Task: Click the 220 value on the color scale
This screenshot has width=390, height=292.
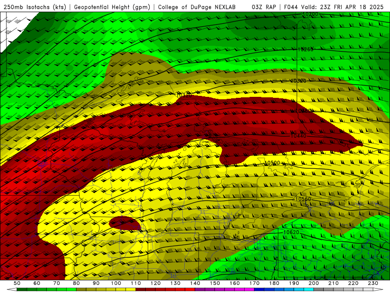Action: click(353, 283)
